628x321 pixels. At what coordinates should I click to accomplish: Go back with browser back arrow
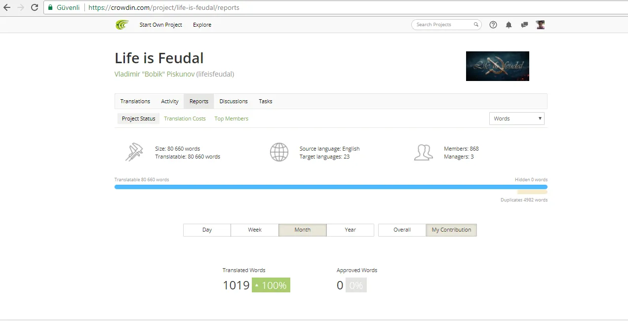point(7,7)
